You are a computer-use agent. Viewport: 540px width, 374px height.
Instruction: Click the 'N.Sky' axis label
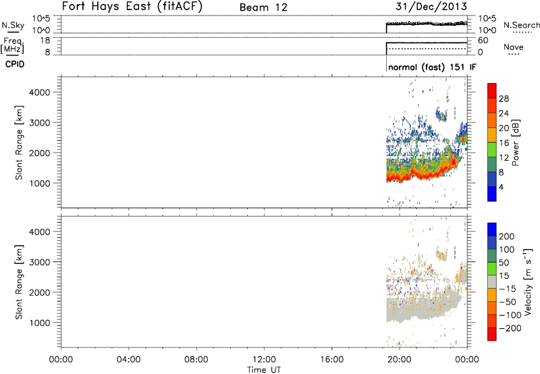(x=13, y=25)
